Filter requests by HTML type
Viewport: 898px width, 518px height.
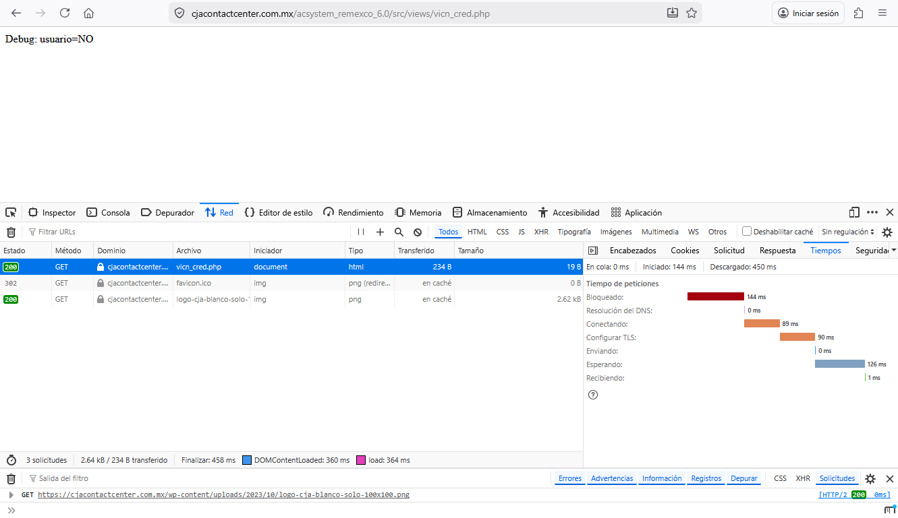477,232
